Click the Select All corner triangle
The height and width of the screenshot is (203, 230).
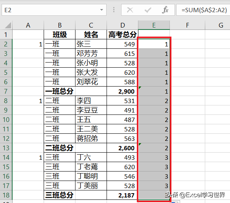pyautogui.click(x=8, y=25)
